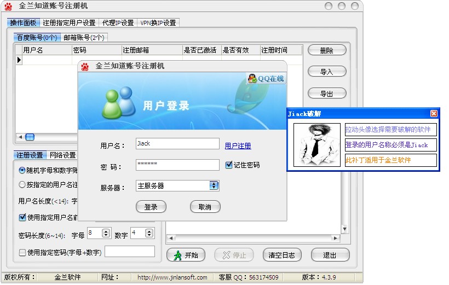Click the http://www.jinlansoft.com status bar URL
This screenshot has width=449, height=285.
(x=172, y=277)
